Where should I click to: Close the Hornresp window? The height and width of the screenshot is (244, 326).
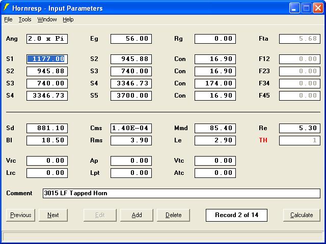(318, 8)
